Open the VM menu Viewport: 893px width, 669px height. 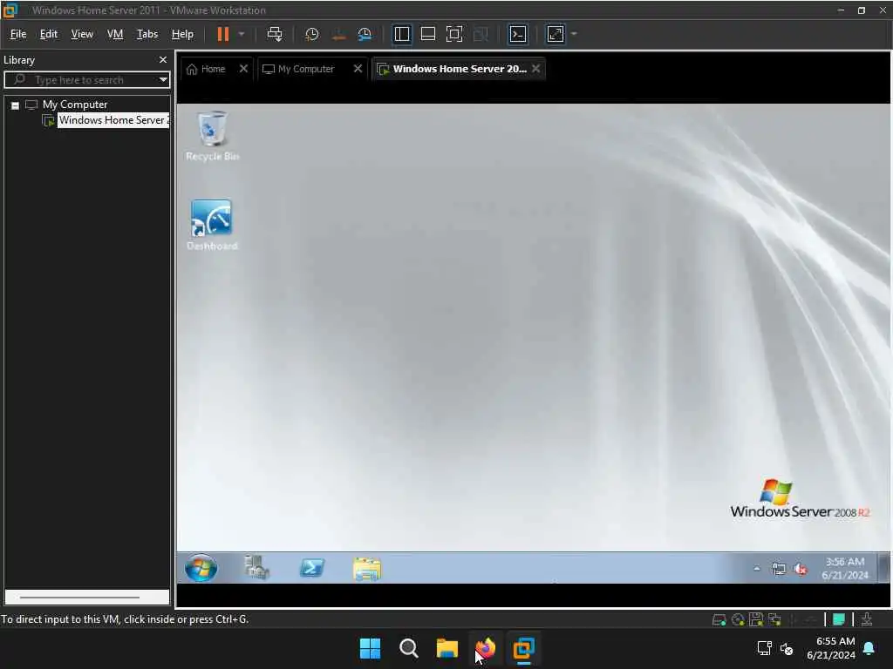[x=115, y=34]
